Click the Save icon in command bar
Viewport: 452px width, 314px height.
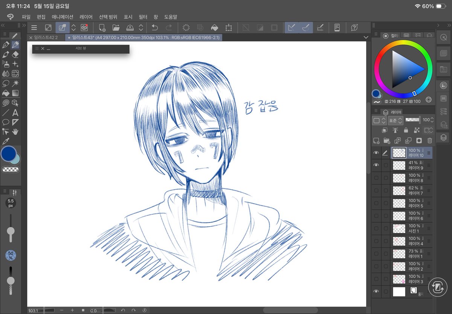pos(130,27)
